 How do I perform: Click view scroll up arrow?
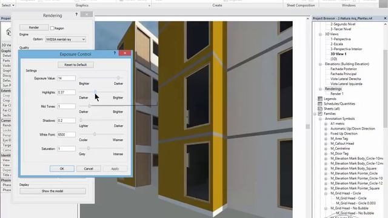[x=307, y=19]
